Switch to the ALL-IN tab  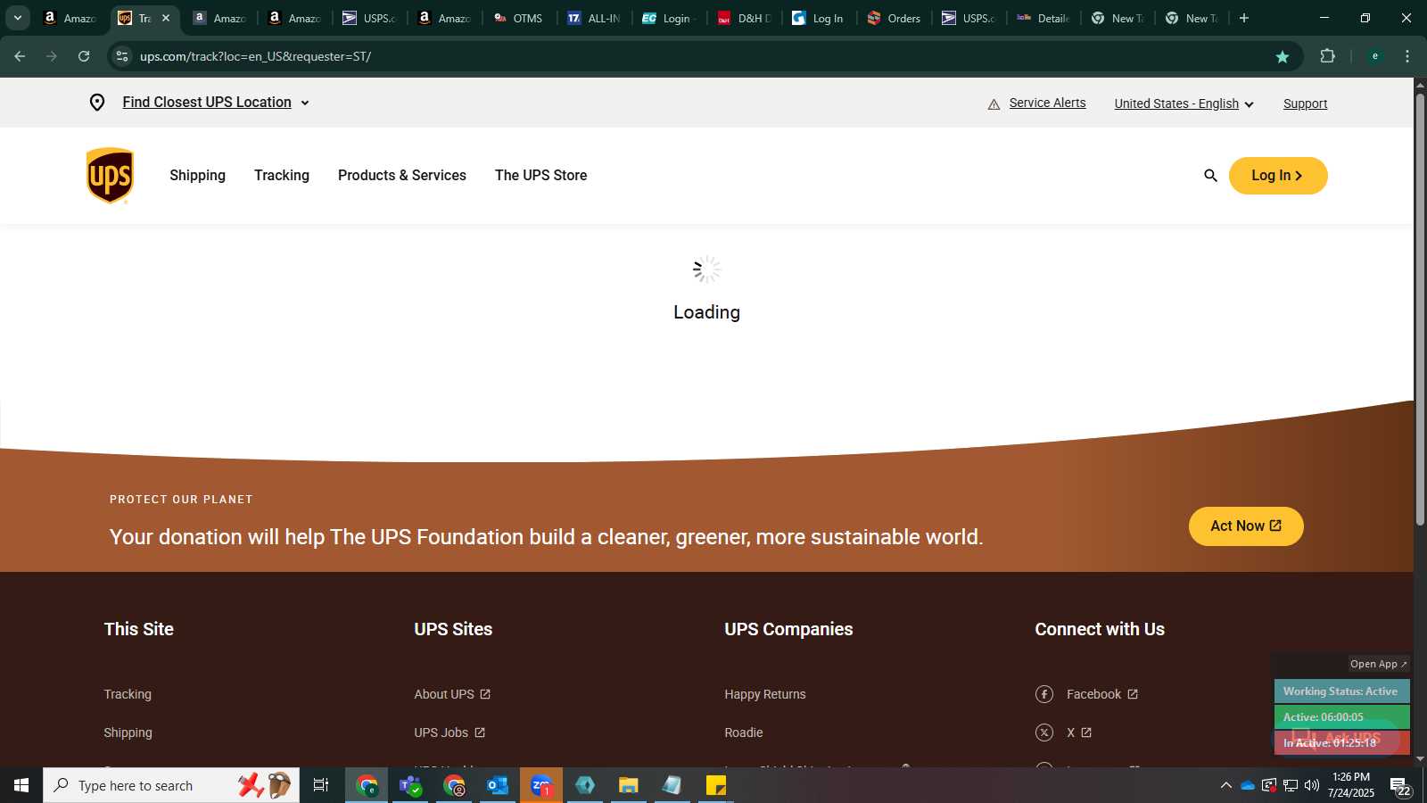[x=595, y=18]
